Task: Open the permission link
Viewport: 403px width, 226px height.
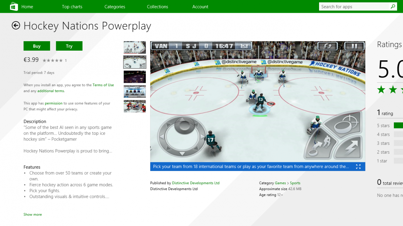Action: pos(54,103)
